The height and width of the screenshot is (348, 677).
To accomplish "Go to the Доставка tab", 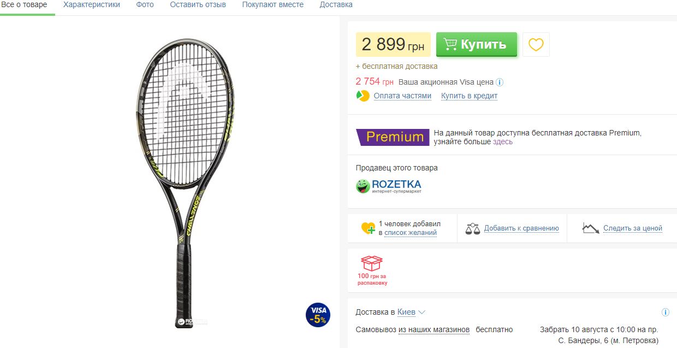I will (336, 4).
